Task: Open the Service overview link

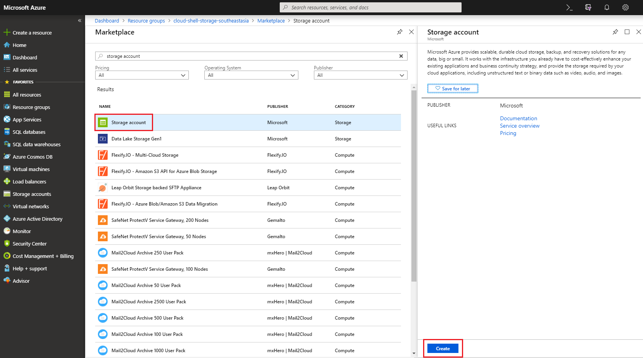Action: coord(519,126)
